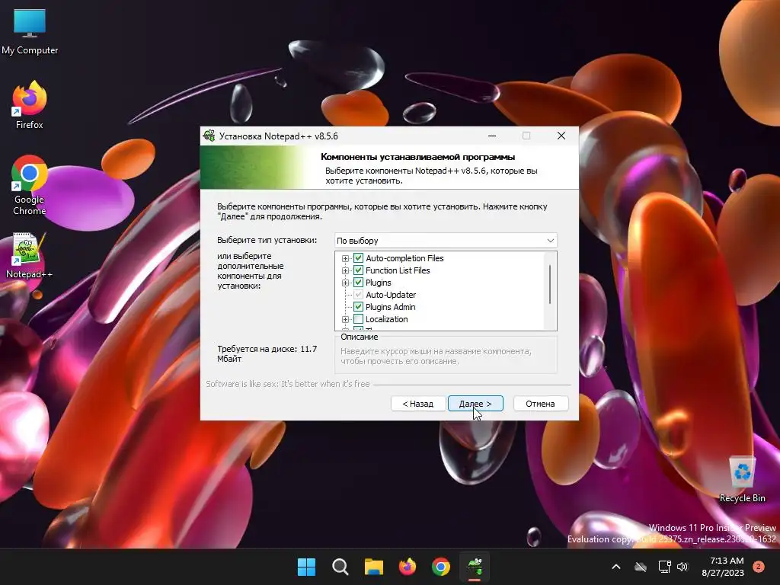This screenshot has height=585, width=780.
Task: Click the installer title bar chameleon icon
Action: 209,136
